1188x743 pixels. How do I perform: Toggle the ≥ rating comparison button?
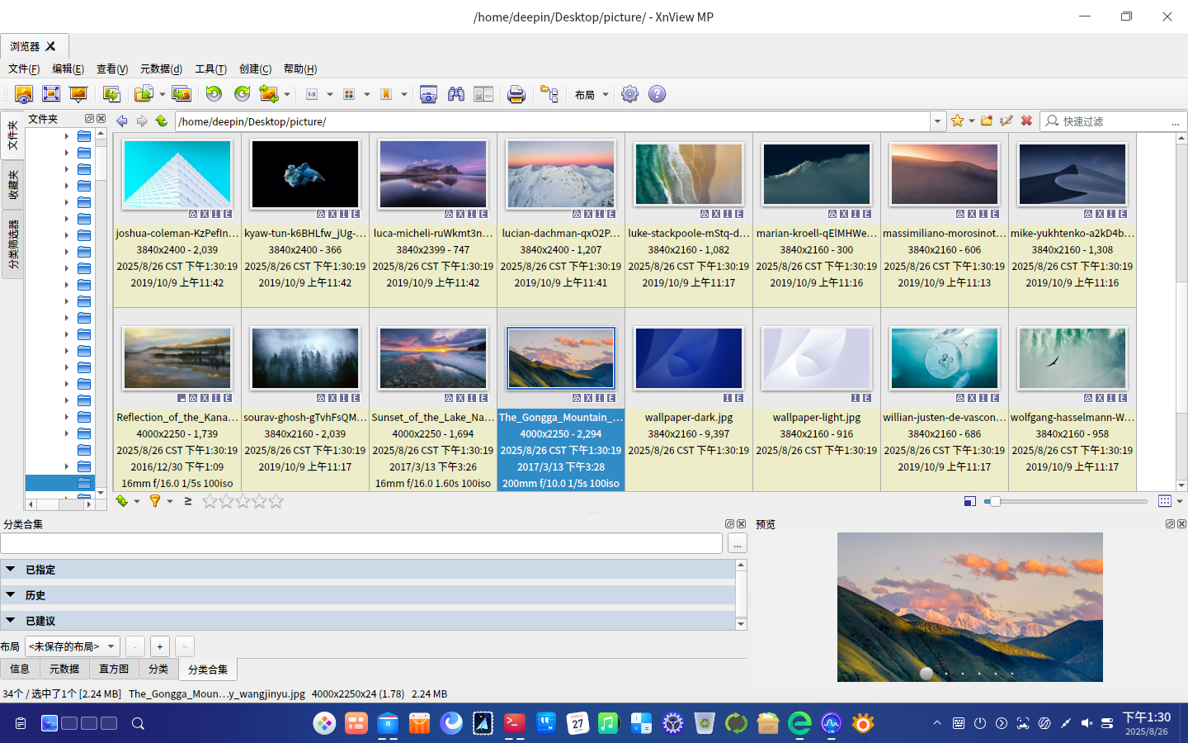(x=188, y=501)
